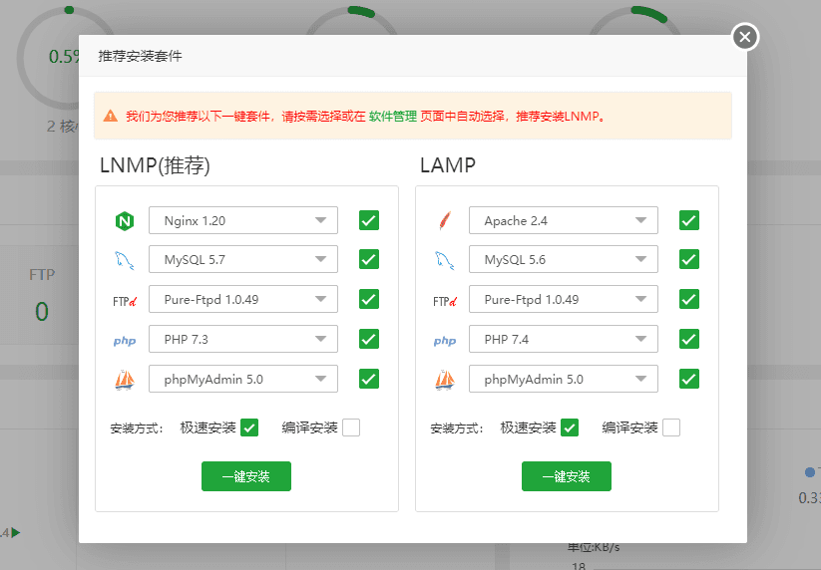Open LAMP Pure-Ftpd 1.0.49 dropdown
The image size is (821, 570).
(564, 299)
